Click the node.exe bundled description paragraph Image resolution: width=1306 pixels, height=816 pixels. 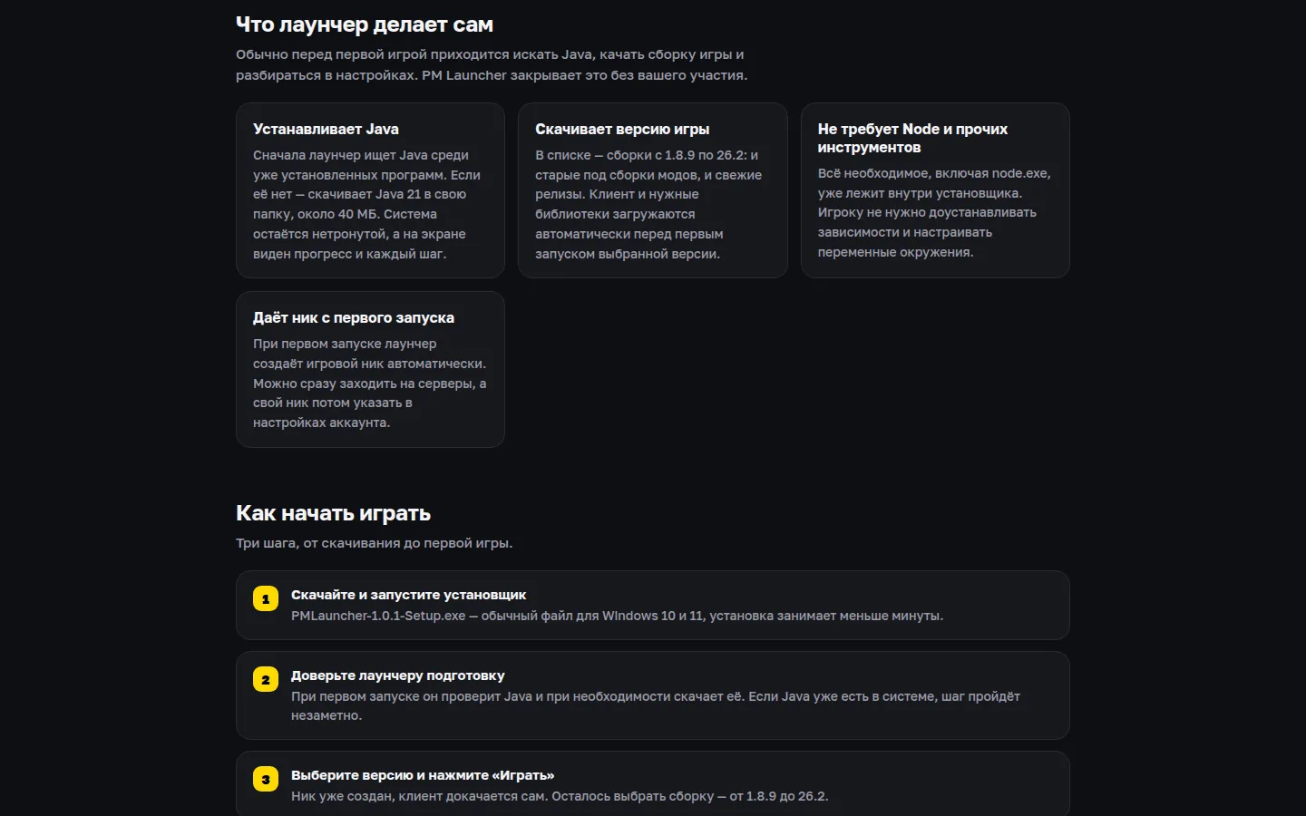click(x=934, y=212)
